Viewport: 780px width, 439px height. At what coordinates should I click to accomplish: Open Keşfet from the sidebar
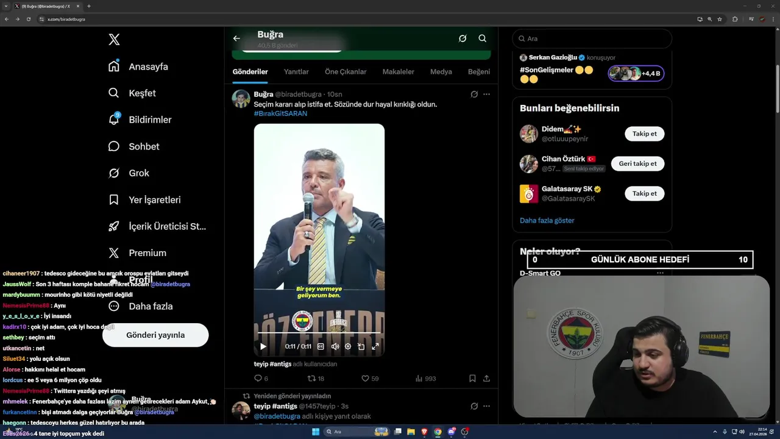click(x=132, y=93)
